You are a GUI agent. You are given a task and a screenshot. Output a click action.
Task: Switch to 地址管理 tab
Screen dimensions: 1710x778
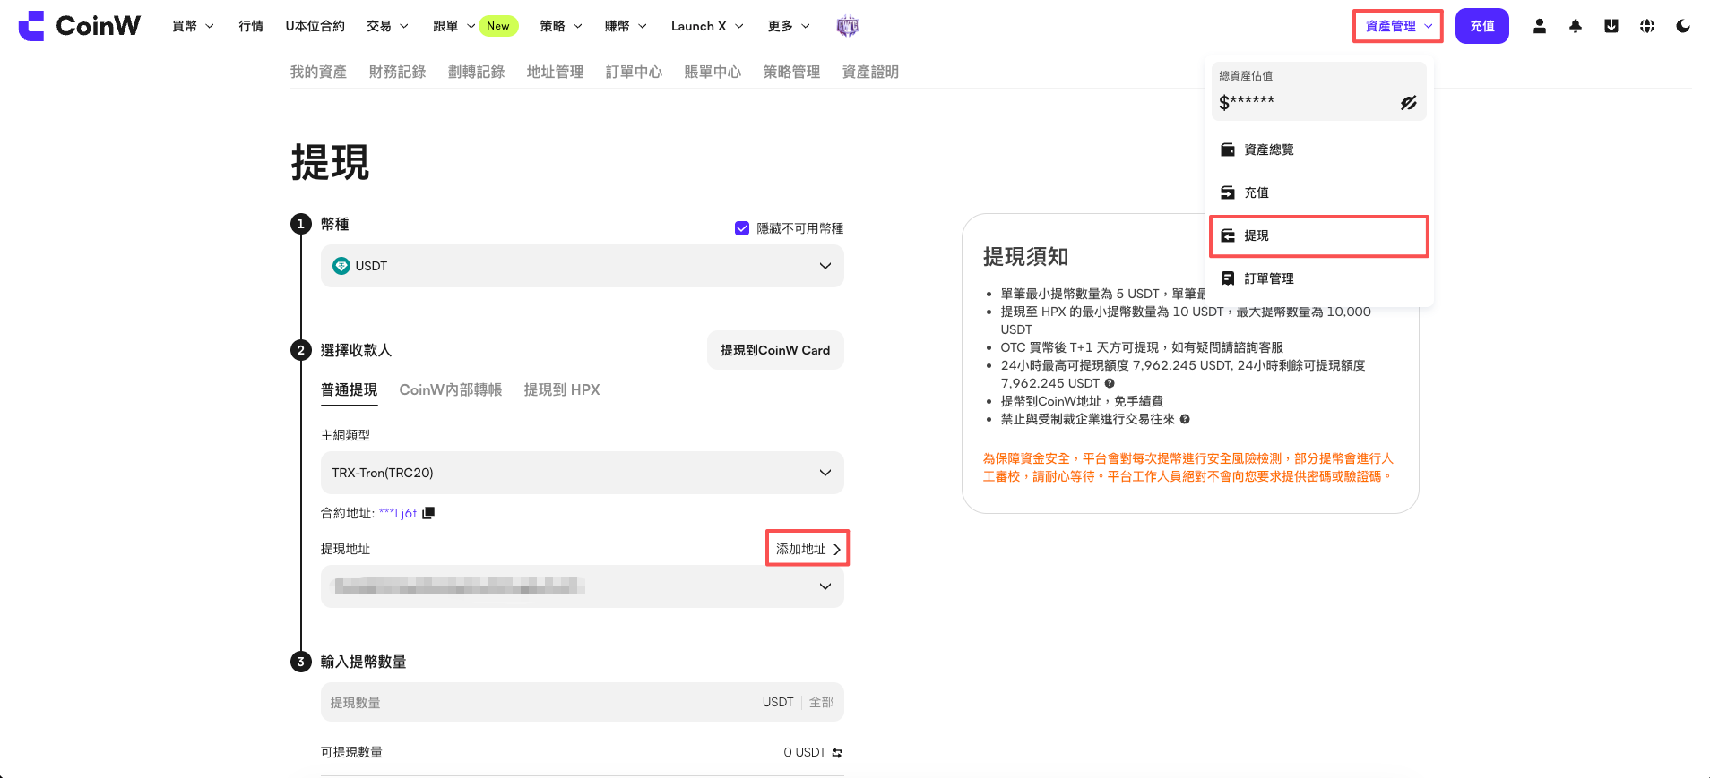tap(555, 72)
